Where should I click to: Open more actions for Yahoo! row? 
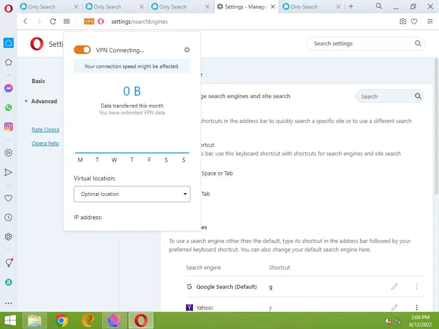click(x=417, y=308)
